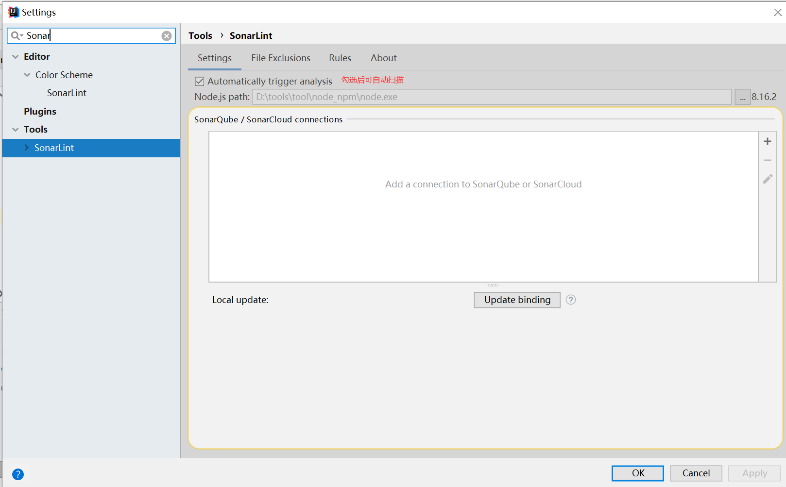The height and width of the screenshot is (487, 786).
Task: Collapse the Editor tree node
Action: (x=16, y=57)
